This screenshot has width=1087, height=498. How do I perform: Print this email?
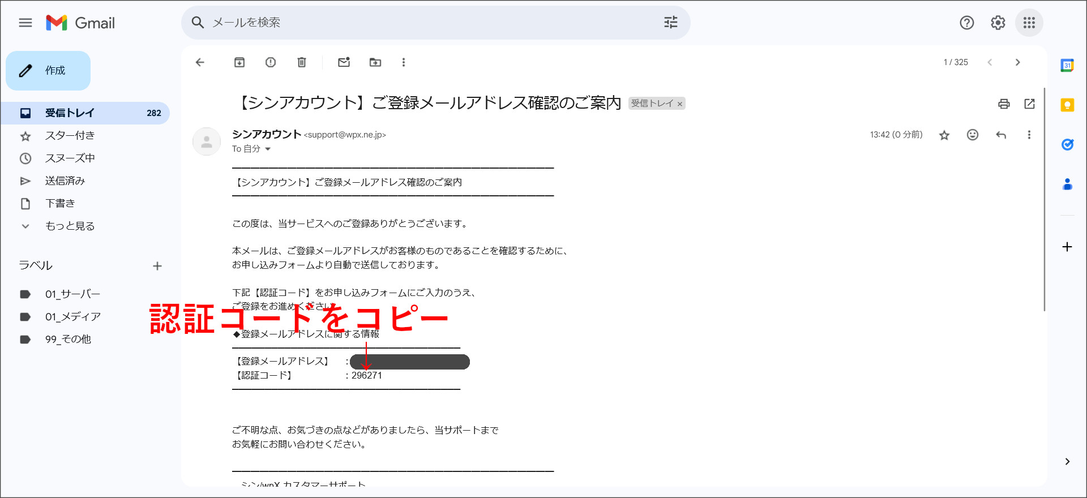click(1004, 104)
